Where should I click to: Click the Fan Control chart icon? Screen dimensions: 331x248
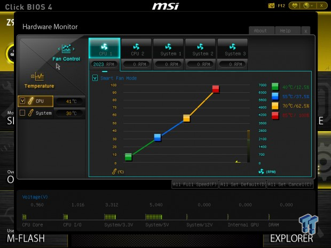click(66, 49)
